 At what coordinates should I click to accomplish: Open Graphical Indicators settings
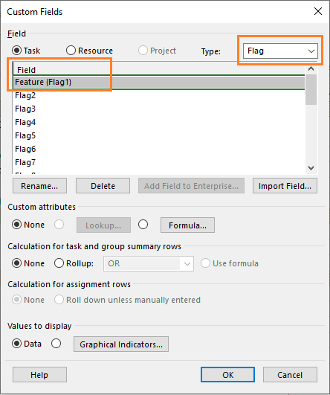coord(121,344)
